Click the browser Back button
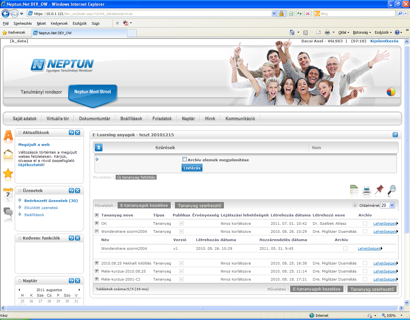Screen dimensions: 410x320 click(5, 13)
